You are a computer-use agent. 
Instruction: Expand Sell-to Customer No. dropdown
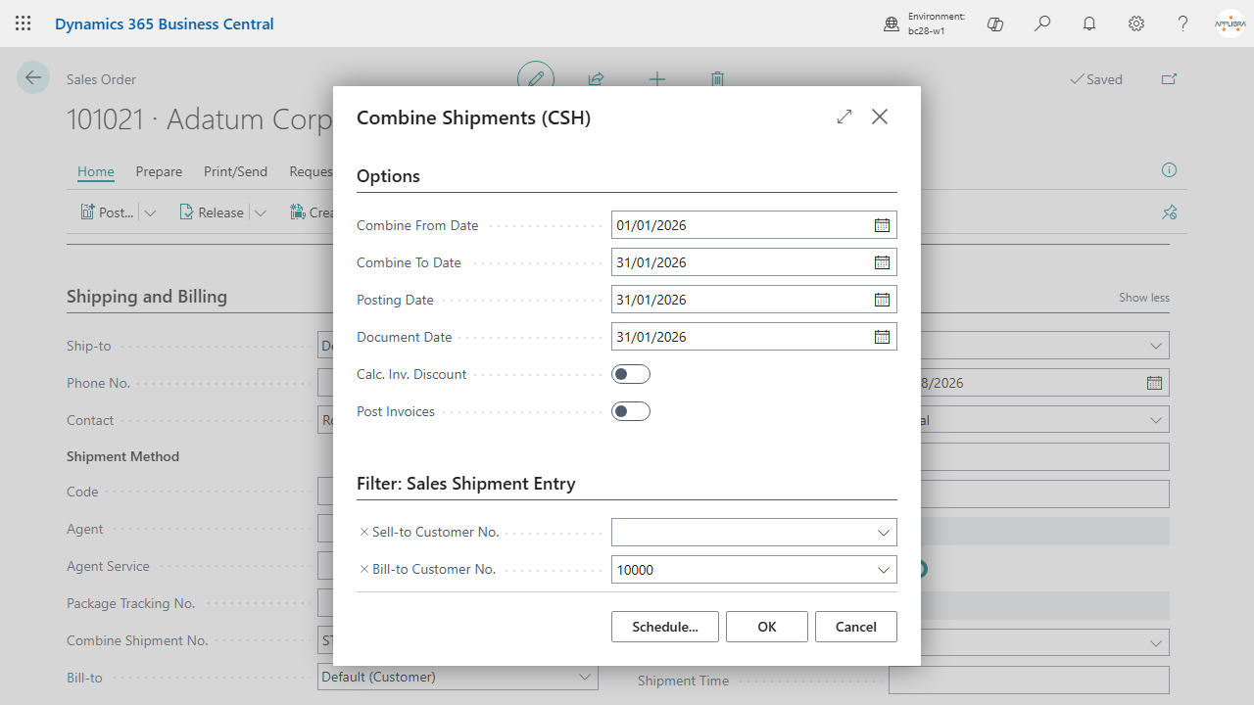[x=884, y=533]
